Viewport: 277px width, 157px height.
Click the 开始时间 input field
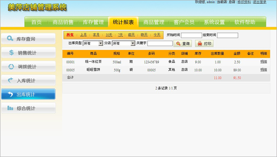191,35
